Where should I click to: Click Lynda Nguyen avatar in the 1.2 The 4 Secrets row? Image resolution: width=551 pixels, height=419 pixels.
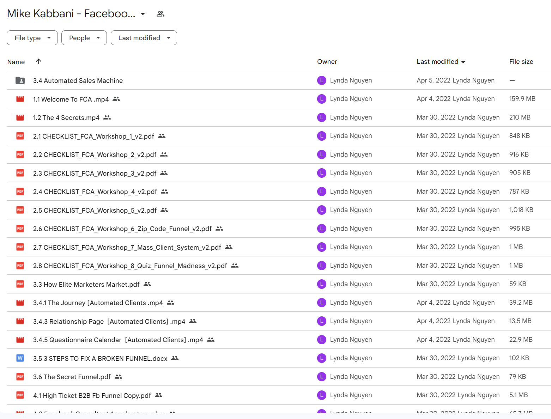[x=322, y=117]
